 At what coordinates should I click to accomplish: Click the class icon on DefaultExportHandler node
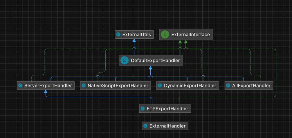(x=125, y=60)
